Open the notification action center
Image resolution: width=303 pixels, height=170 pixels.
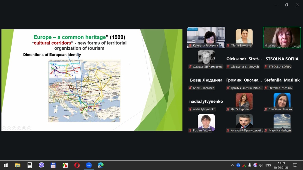point(295,165)
